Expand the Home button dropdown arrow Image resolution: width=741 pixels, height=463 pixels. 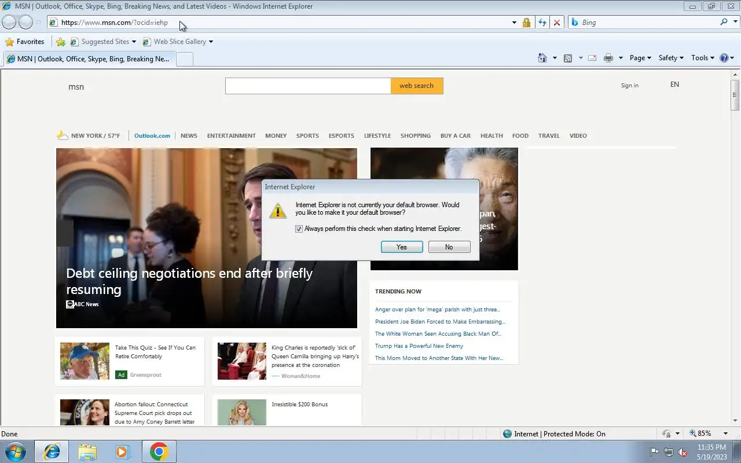[555, 58]
